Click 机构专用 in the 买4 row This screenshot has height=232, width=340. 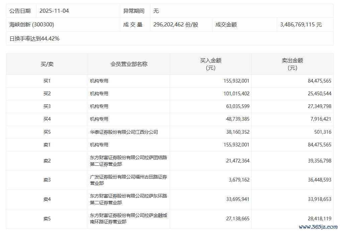click(99, 119)
